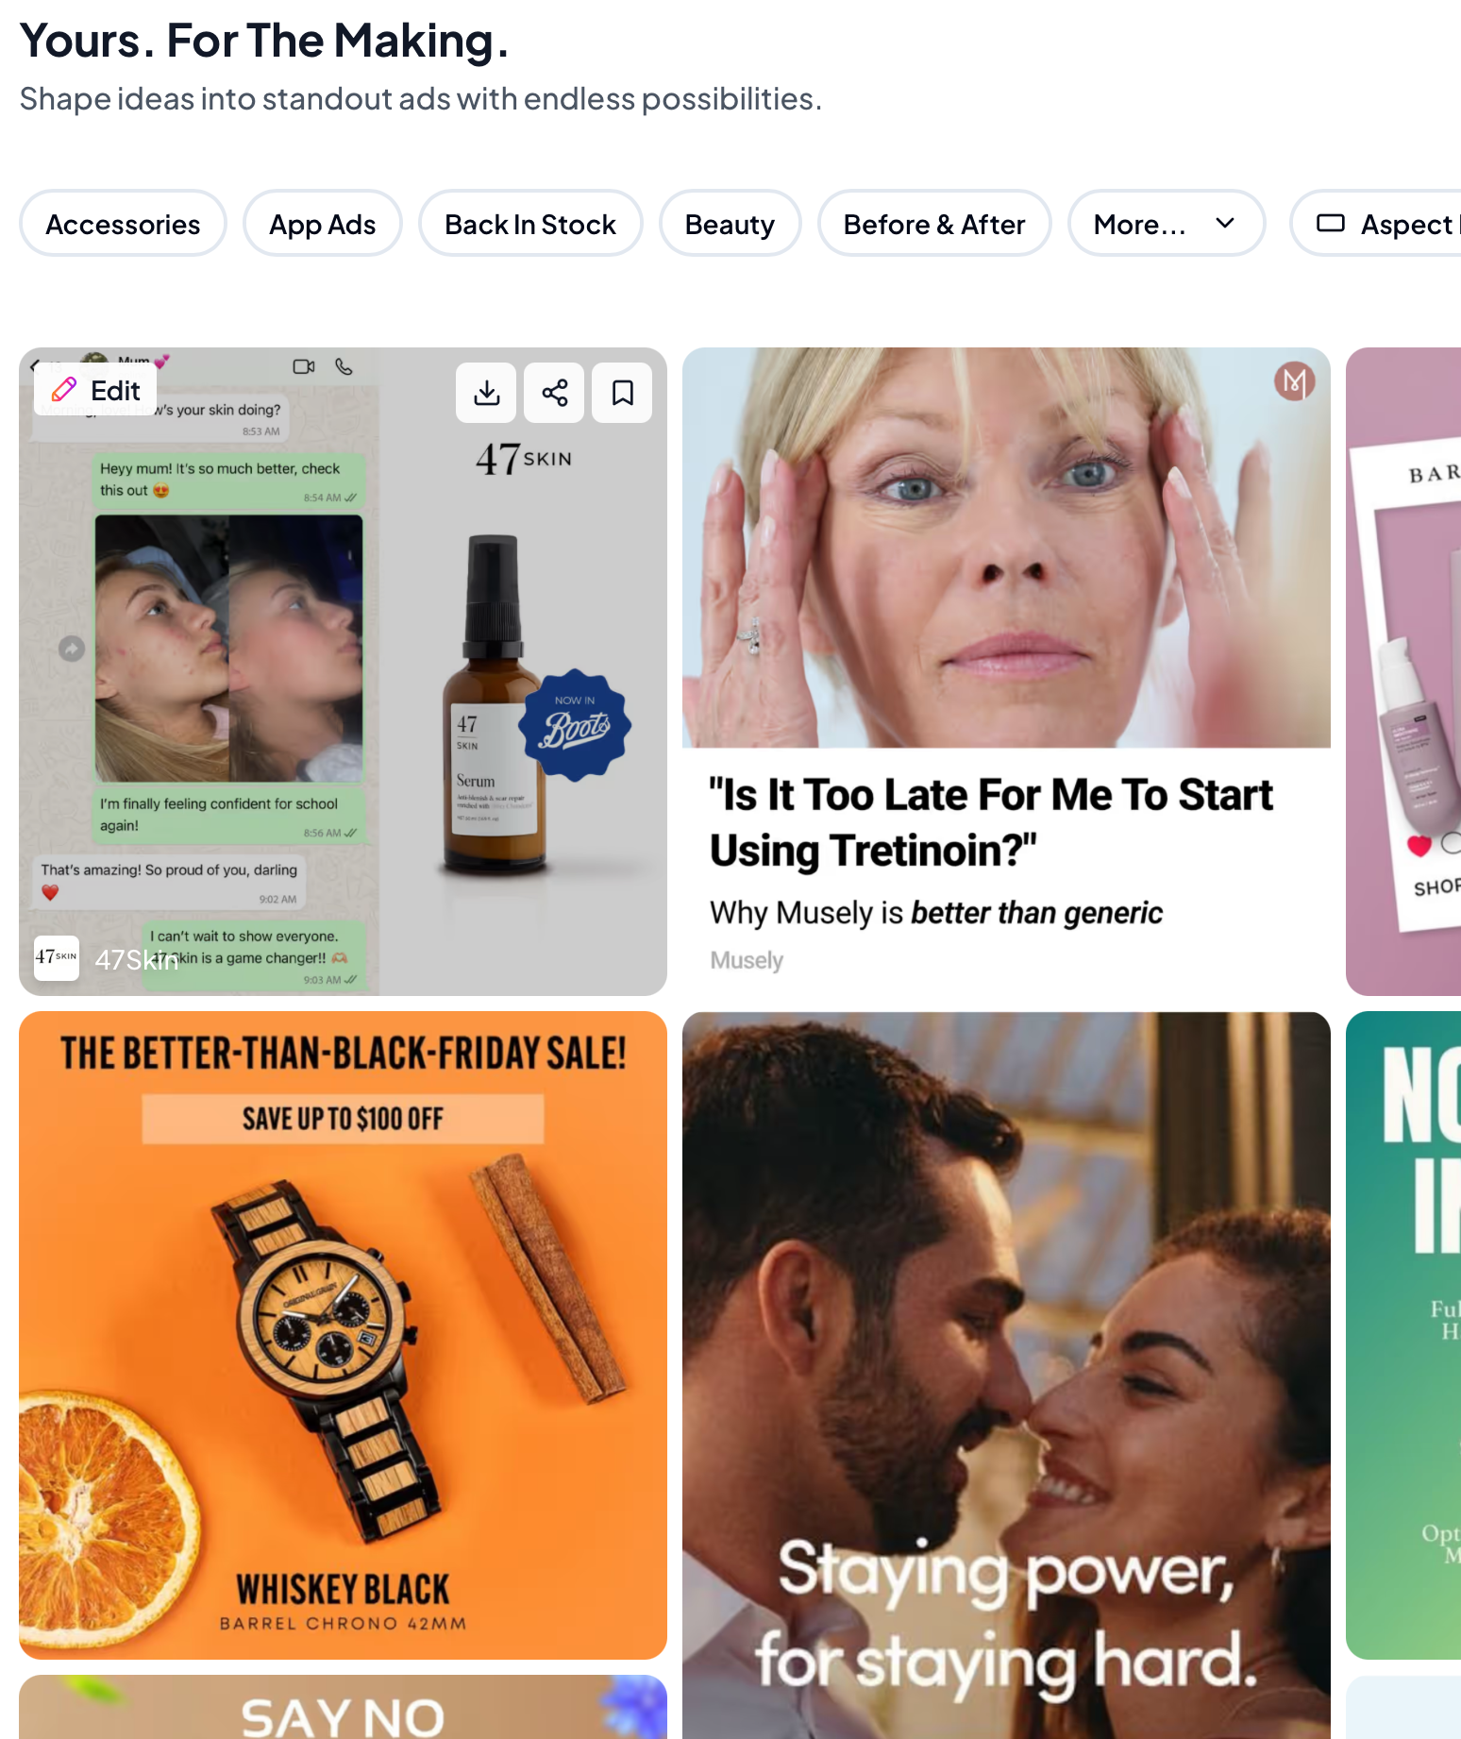Open the Whiskey Black watch sale ad
1461x1739 pixels.
coord(343,1335)
